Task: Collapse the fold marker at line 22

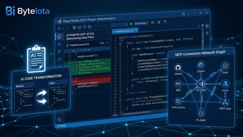Action: (x=120, y=100)
